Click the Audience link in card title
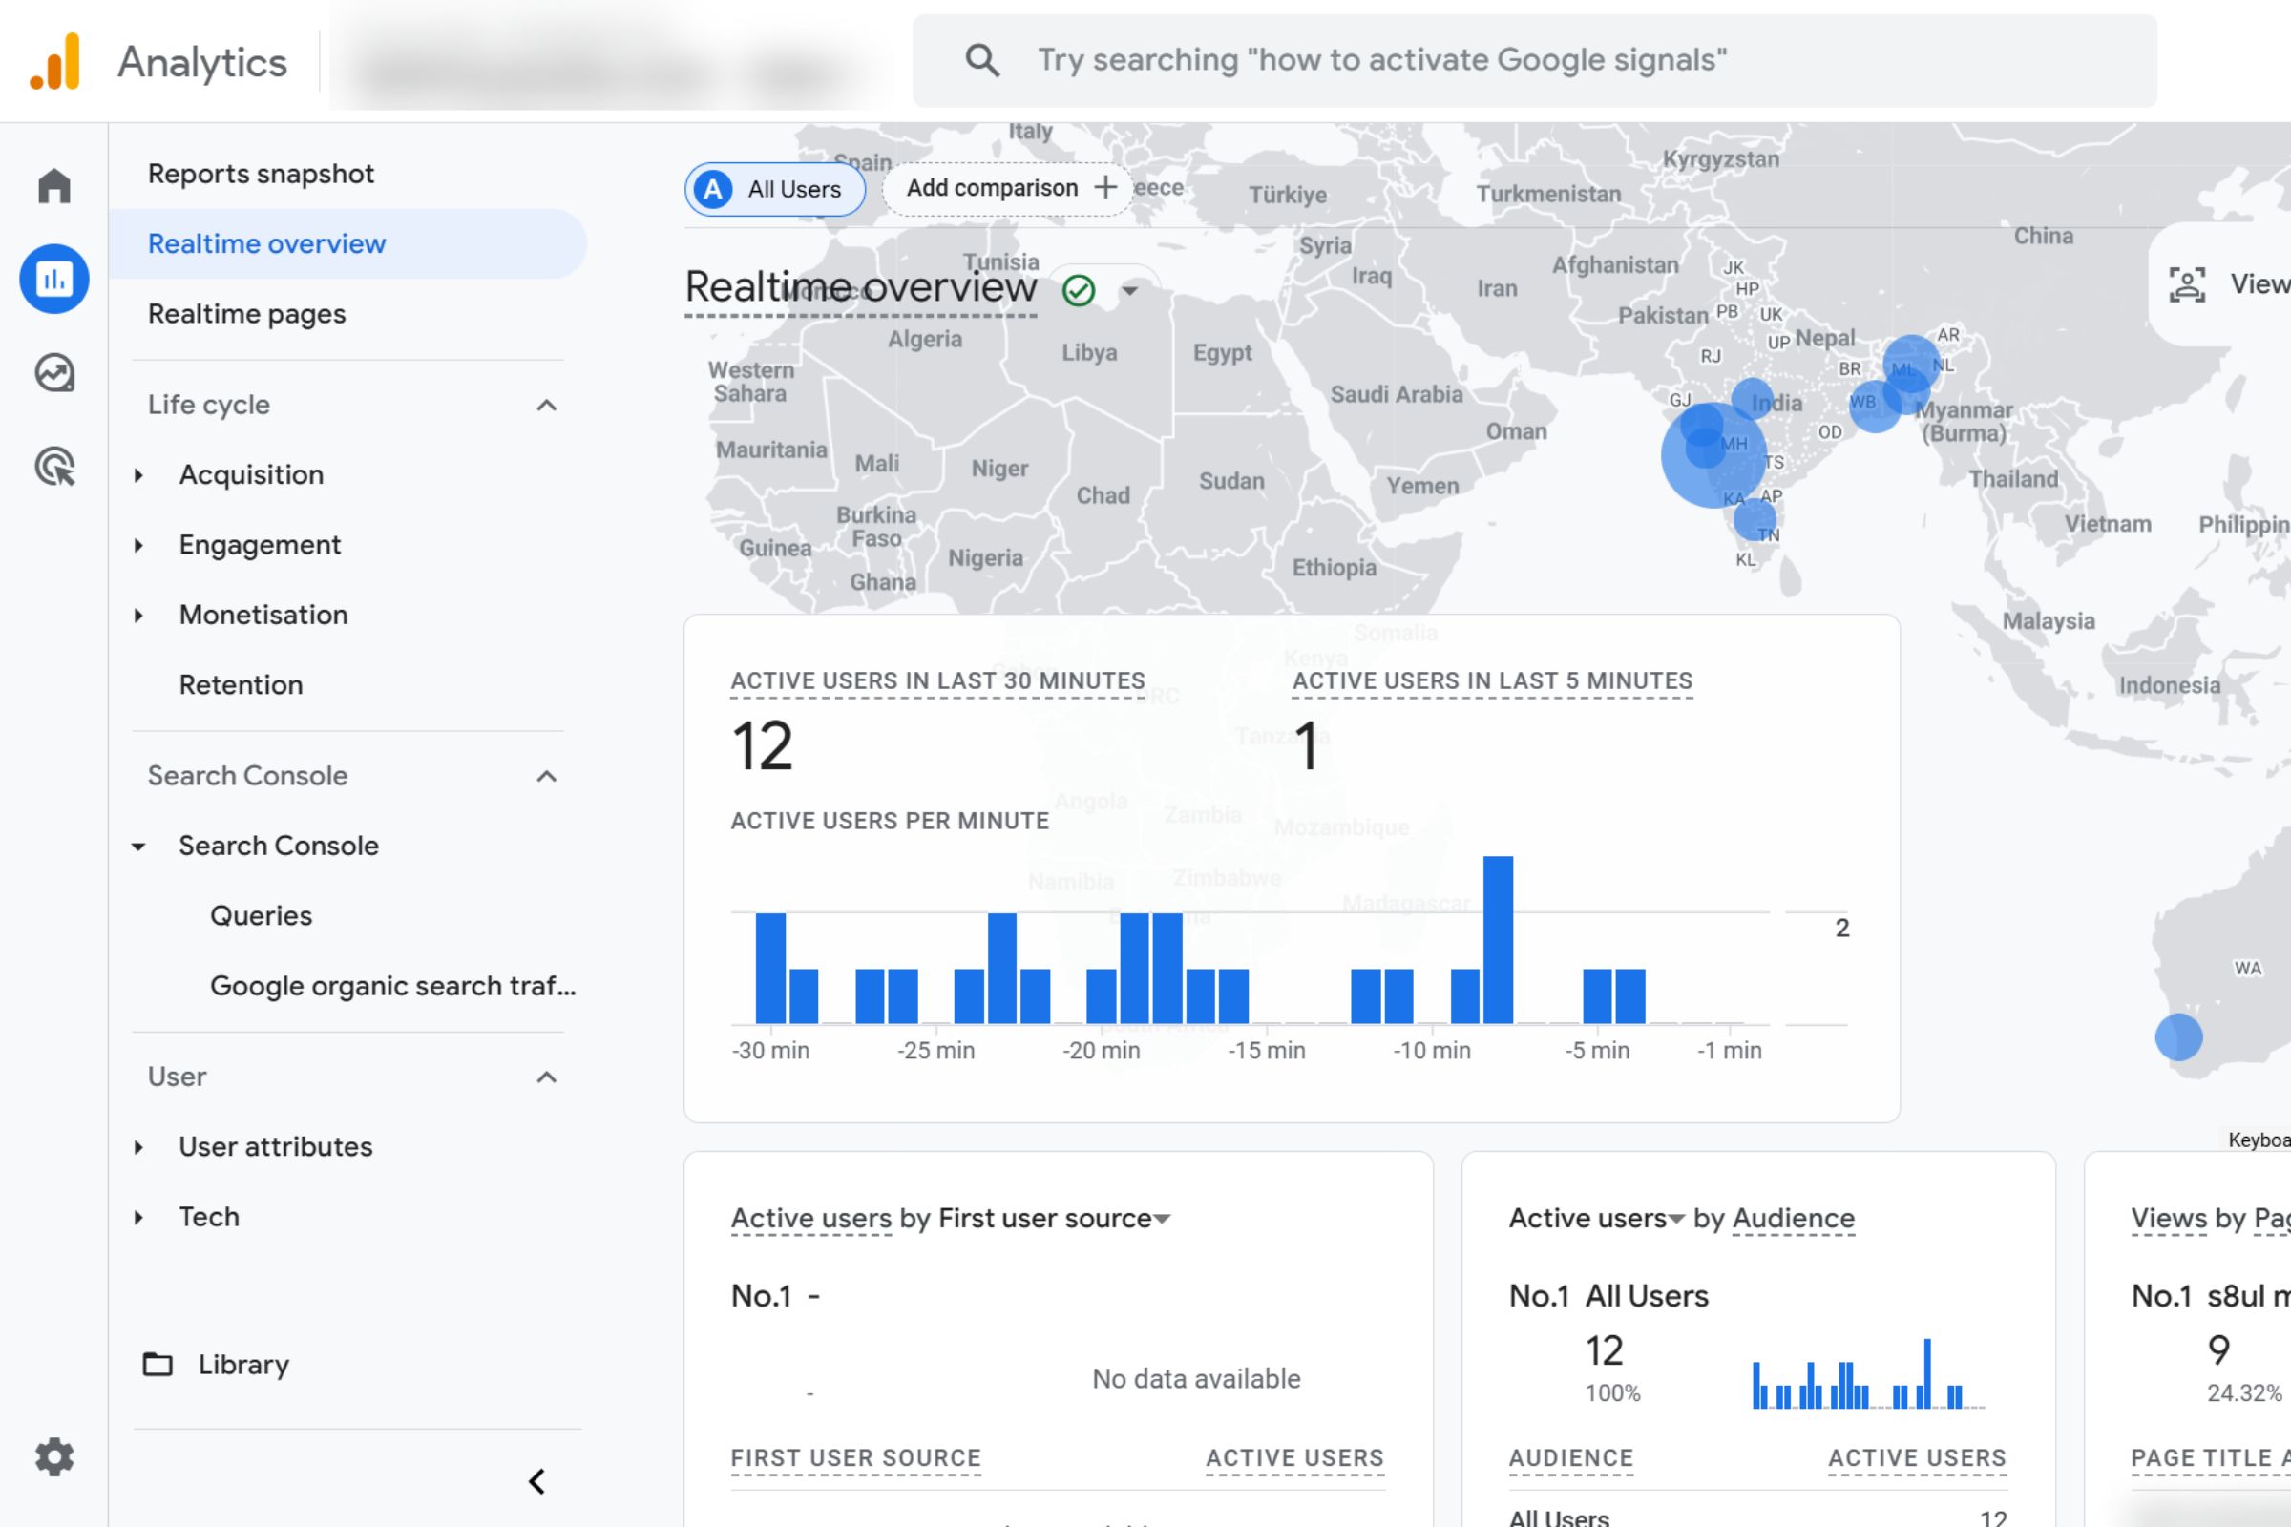 [x=1794, y=1219]
